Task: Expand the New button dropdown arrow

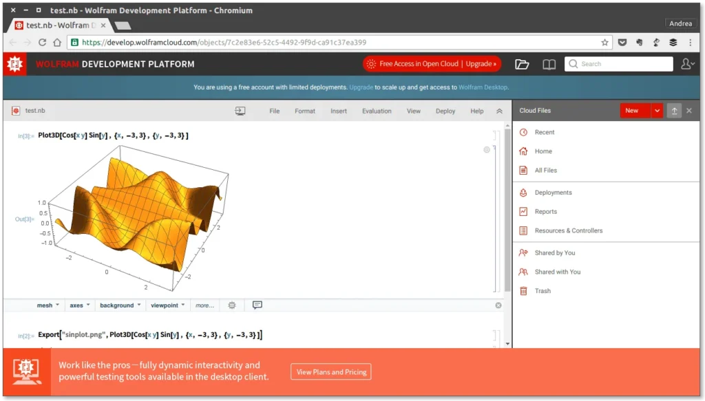Action: 656,110
